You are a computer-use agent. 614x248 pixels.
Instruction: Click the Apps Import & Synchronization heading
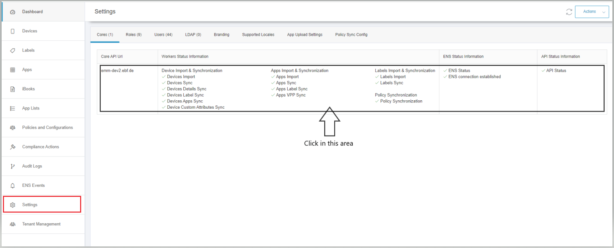pos(299,70)
